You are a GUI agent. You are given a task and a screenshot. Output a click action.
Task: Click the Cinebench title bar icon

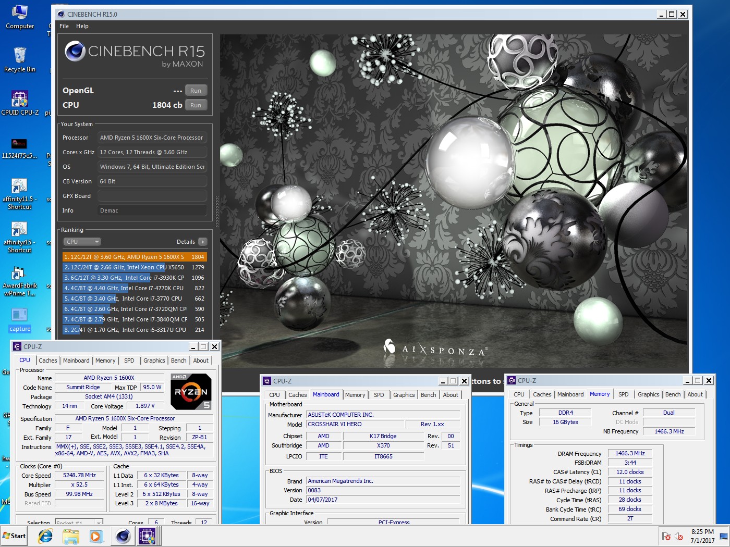coord(61,14)
